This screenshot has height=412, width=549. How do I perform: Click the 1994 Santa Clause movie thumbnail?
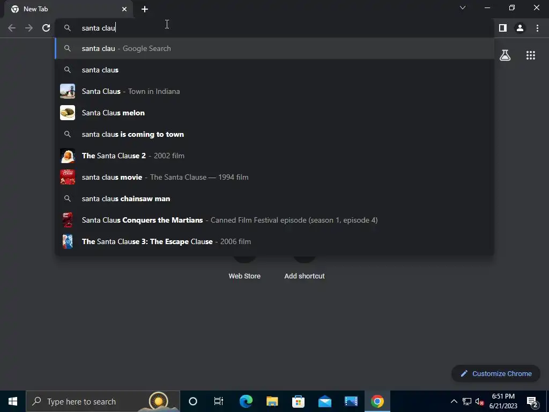pos(68,177)
